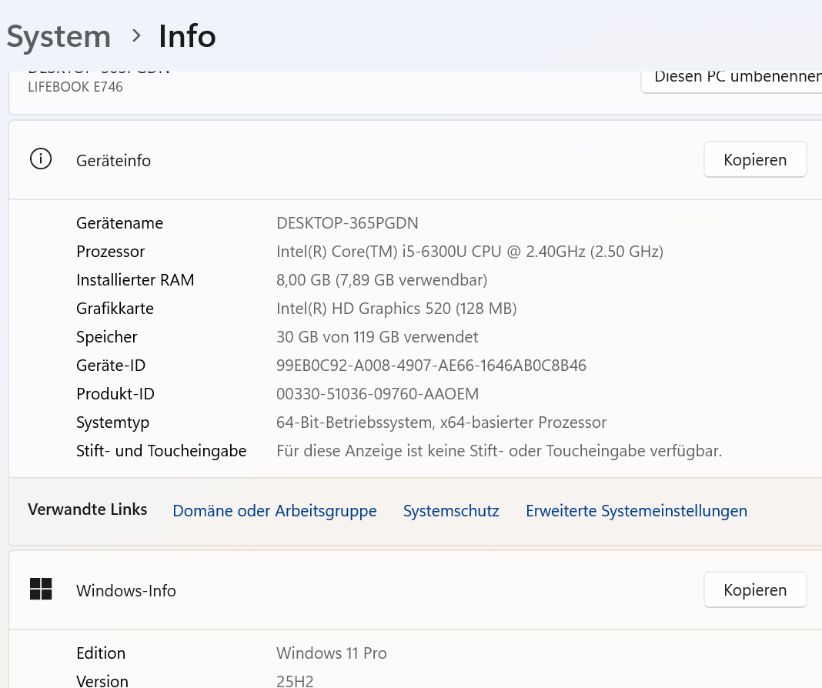Select the 25H2 version value
This screenshot has height=688, width=822.
pos(295,681)
